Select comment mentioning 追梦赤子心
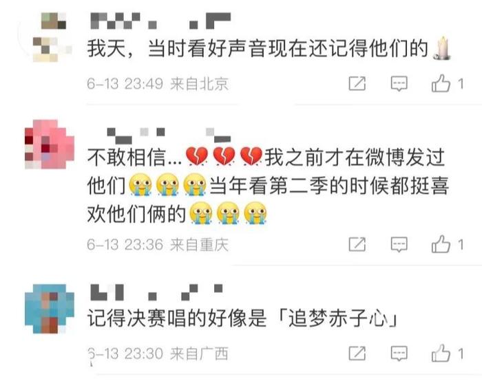This screenshot has height=381, width=482. point(242,318)
